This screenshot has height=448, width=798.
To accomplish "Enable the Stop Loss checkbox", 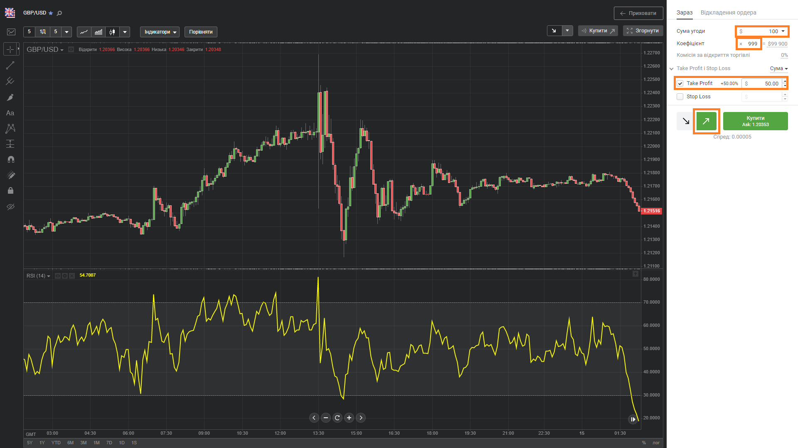I will coord(680,97).
